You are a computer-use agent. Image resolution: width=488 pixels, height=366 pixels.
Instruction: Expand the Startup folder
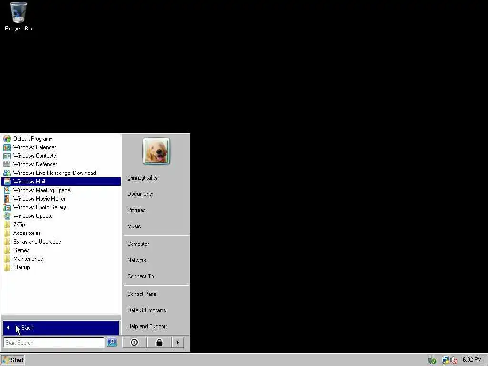61,267
